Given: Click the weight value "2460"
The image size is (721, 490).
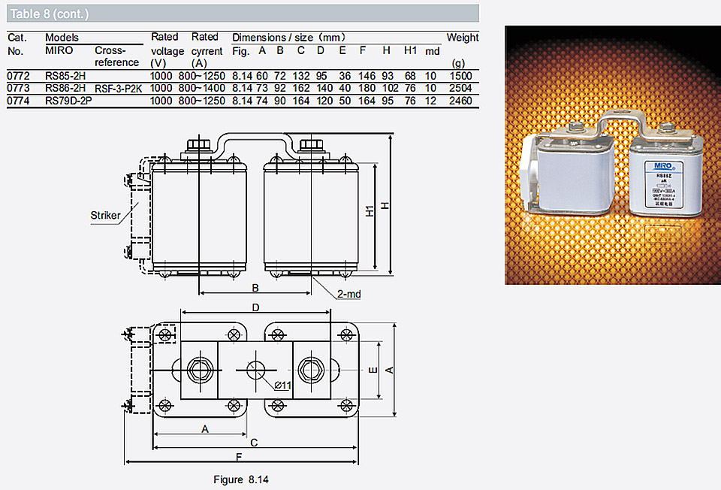Looking at the screenshot, I should point(460,101).
